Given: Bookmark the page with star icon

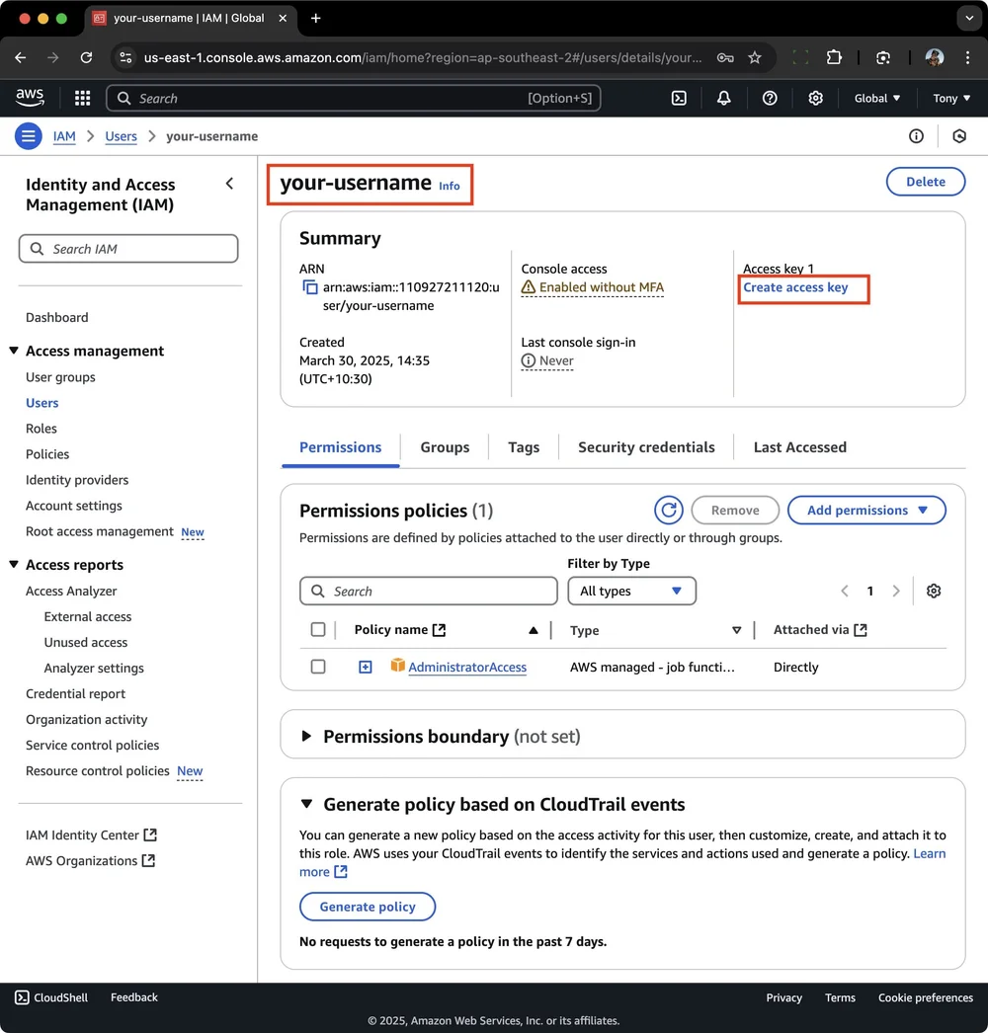Looking at the screenshot, I should point(755,57).
